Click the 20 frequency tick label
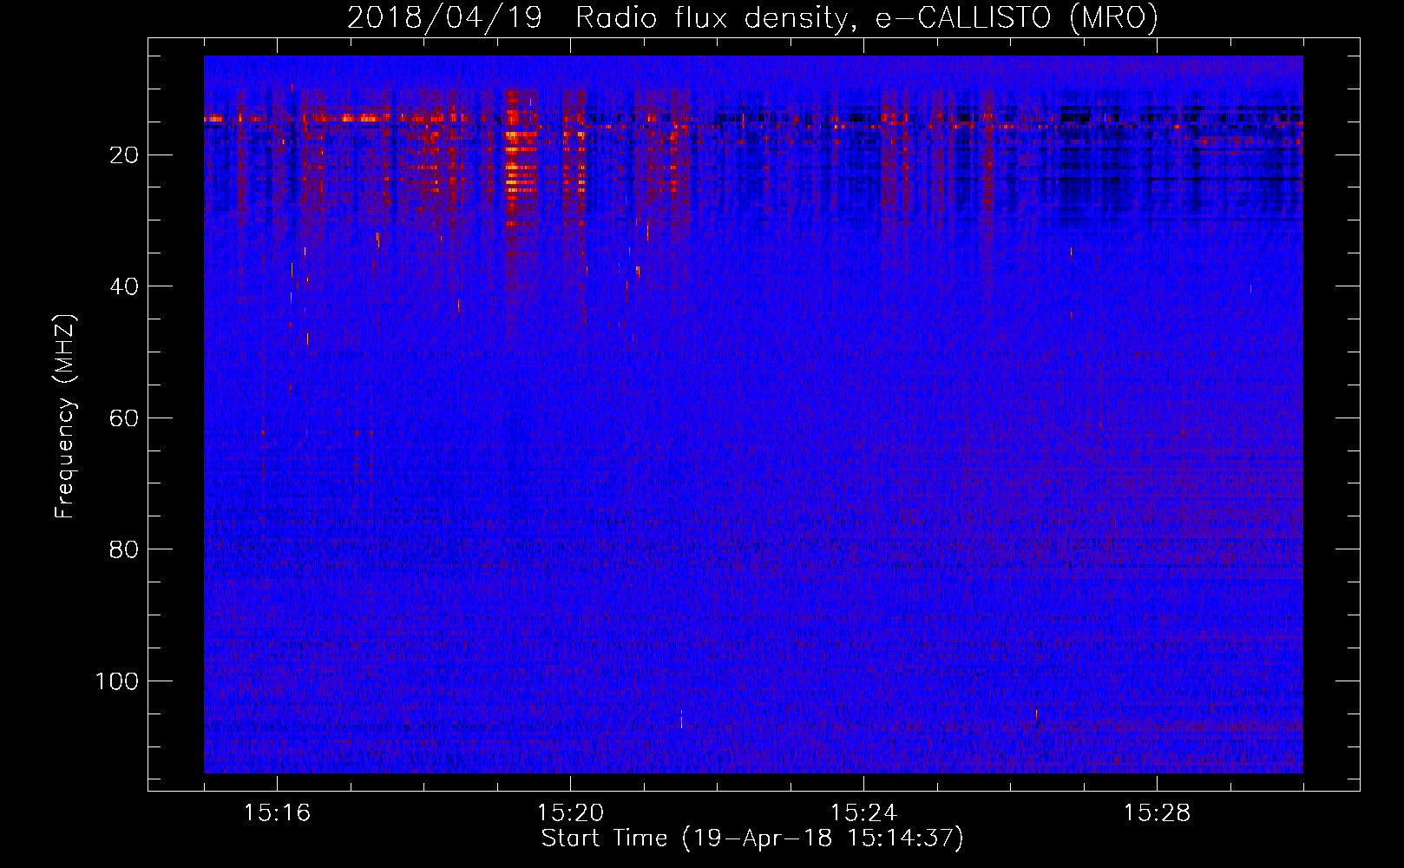This screenshot has width=1404, height=868. [124, 155]
